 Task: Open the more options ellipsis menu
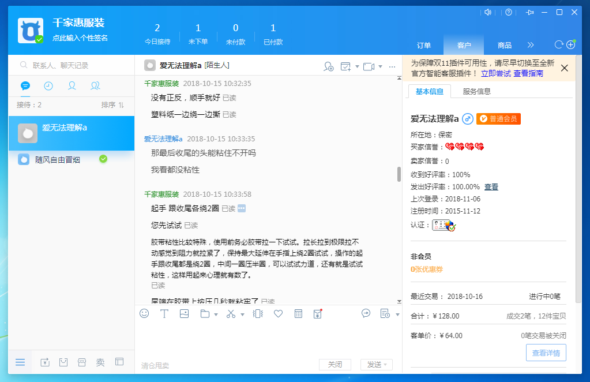(392, 66)
